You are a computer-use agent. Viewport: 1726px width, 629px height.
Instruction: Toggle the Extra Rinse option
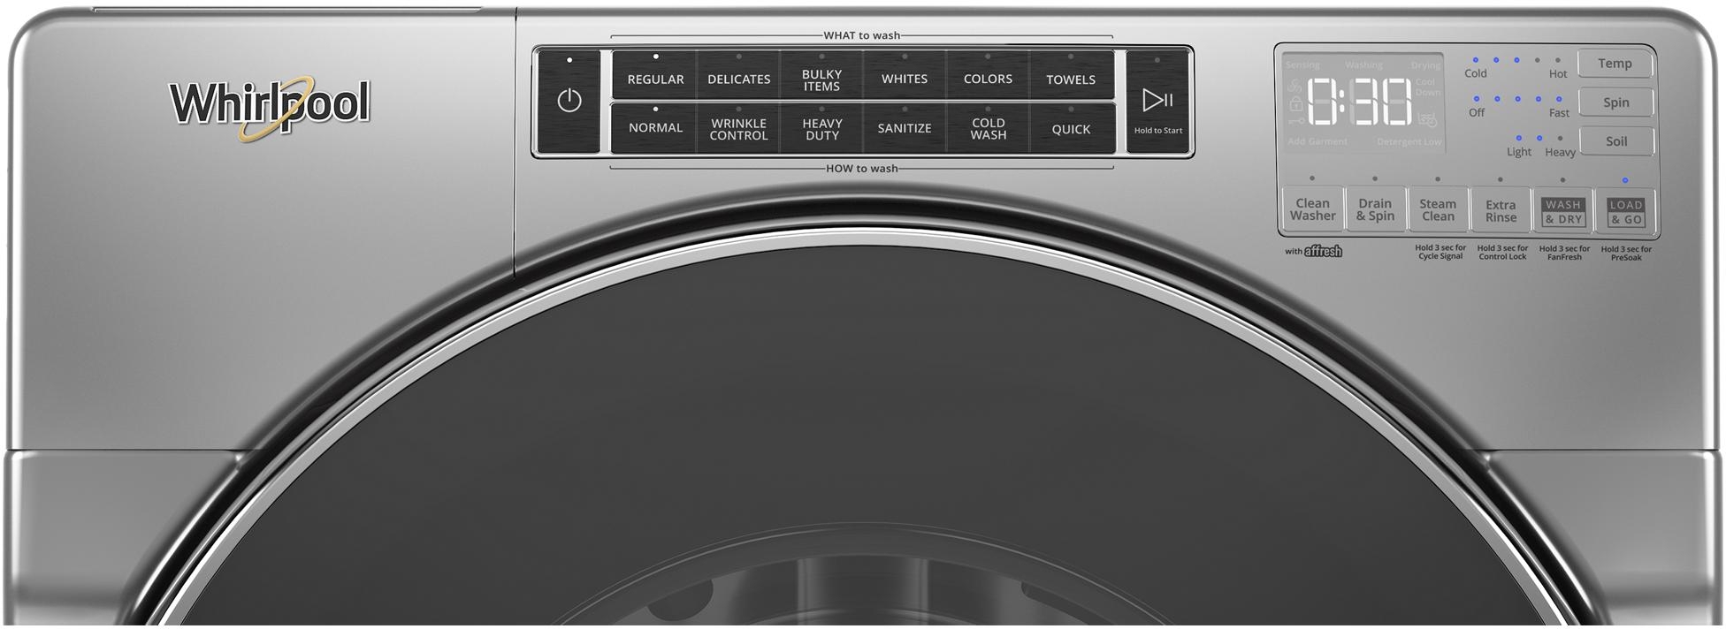click(x=1501, y=210)
